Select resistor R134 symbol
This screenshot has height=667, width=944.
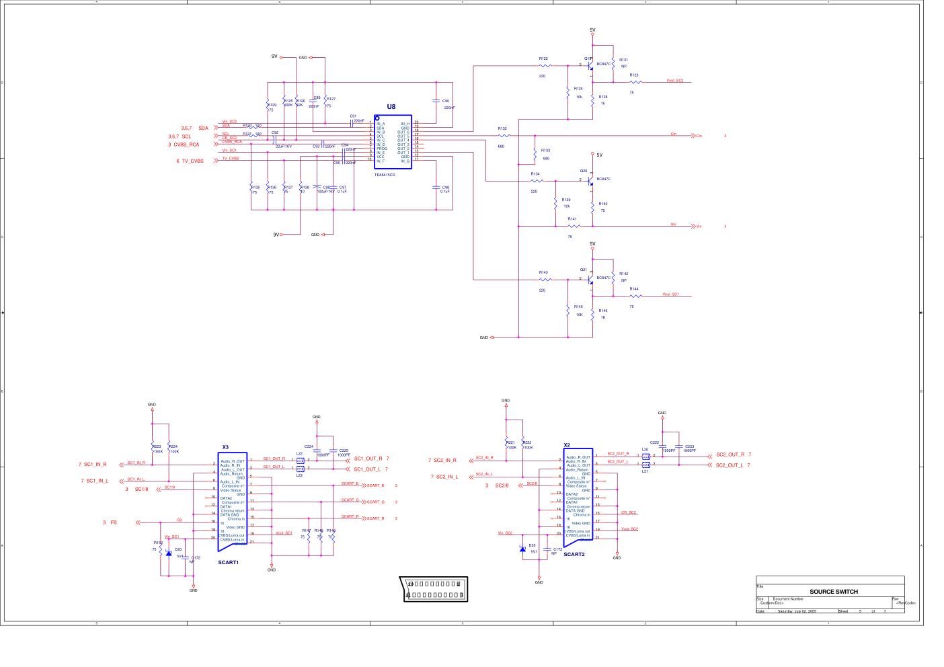coord(536,181)
